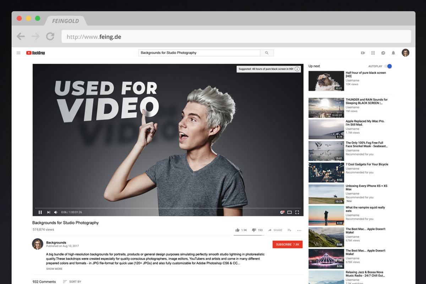Image resolution: width=426 pixels, height=284 pixels.
Task: Click the search field
Action: [199, 53]
